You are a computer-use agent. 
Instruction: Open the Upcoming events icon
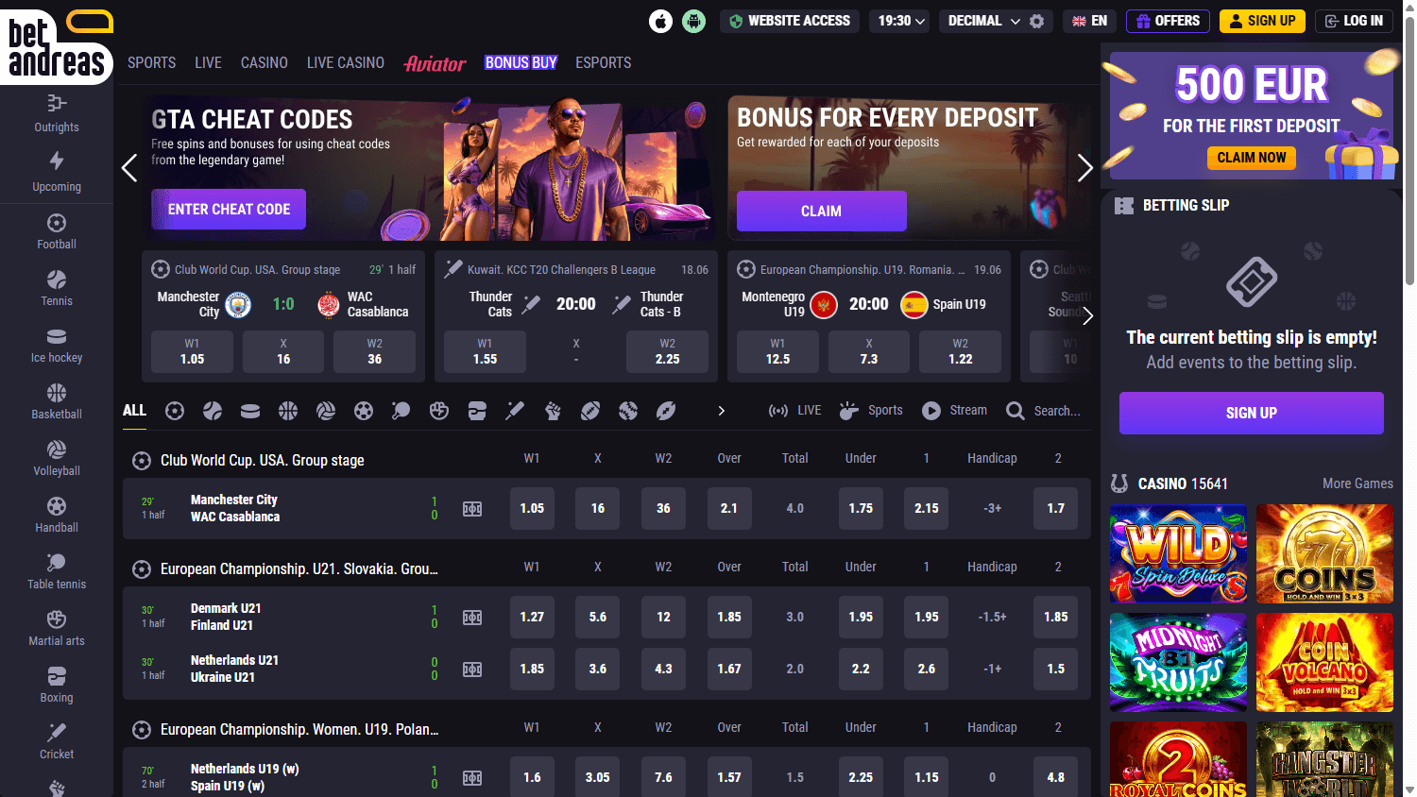coord(56,160)
